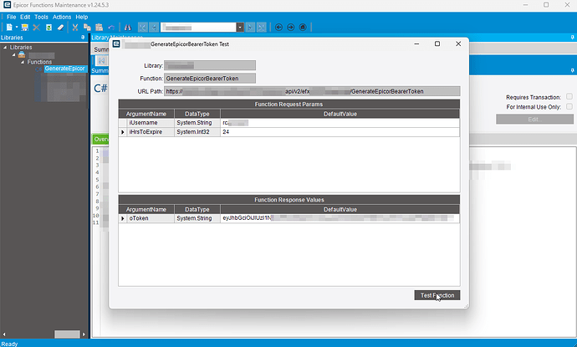Open the Tools menu
The height and width of the screenshot is (347, 577).
coord(41,17)
